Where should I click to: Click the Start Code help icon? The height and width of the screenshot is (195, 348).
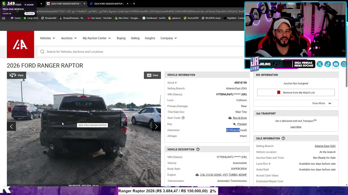pos(183,118)
